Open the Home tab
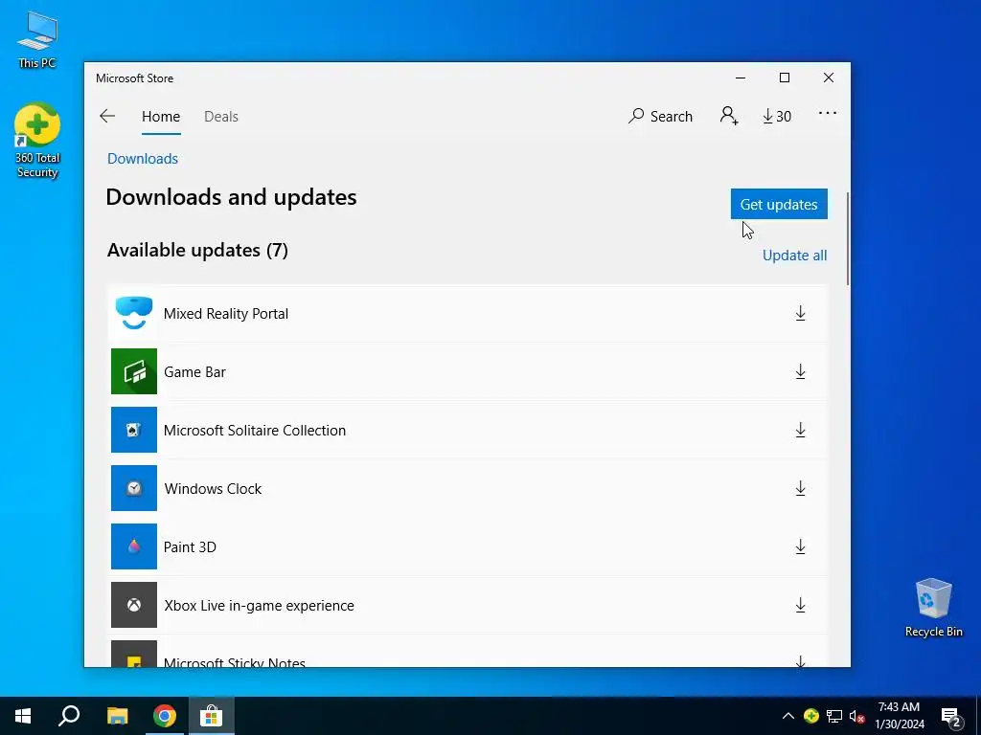The height and width of the screenshot is (735, 981). tap(161, 116)
